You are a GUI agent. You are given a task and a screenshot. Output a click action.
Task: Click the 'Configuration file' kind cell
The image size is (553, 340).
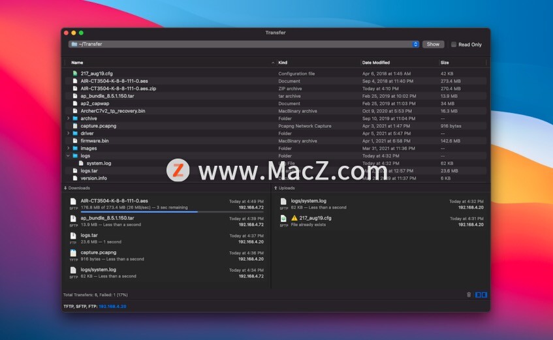pos(296,73)
